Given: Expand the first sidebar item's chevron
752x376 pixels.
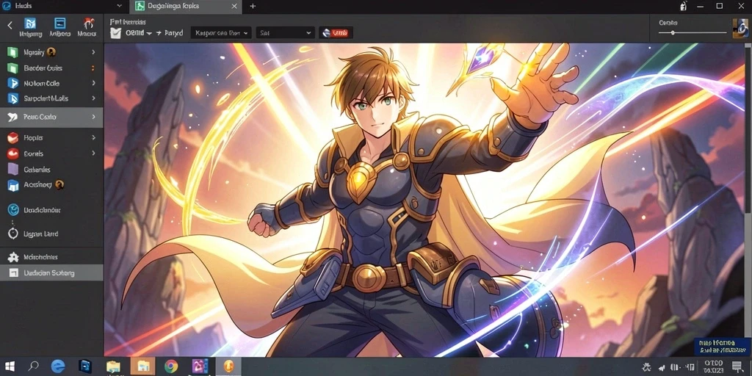Looking at the screenshot, I should click(93, 52).
